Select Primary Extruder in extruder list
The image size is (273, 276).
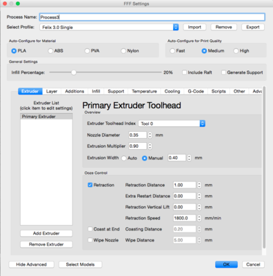pos(46,117)
